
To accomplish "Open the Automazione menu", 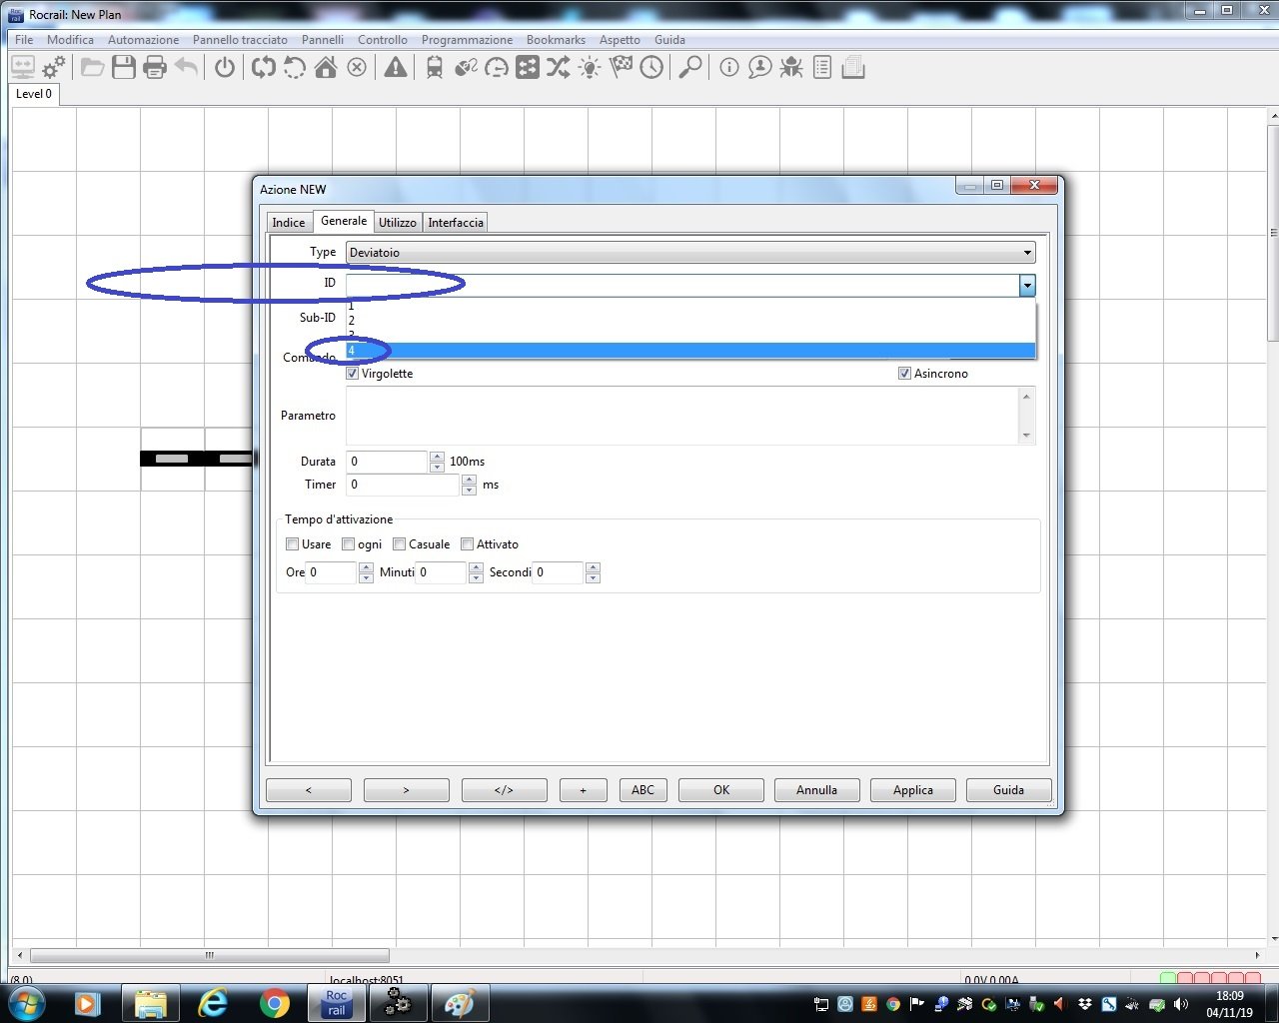I will [143, 40].
